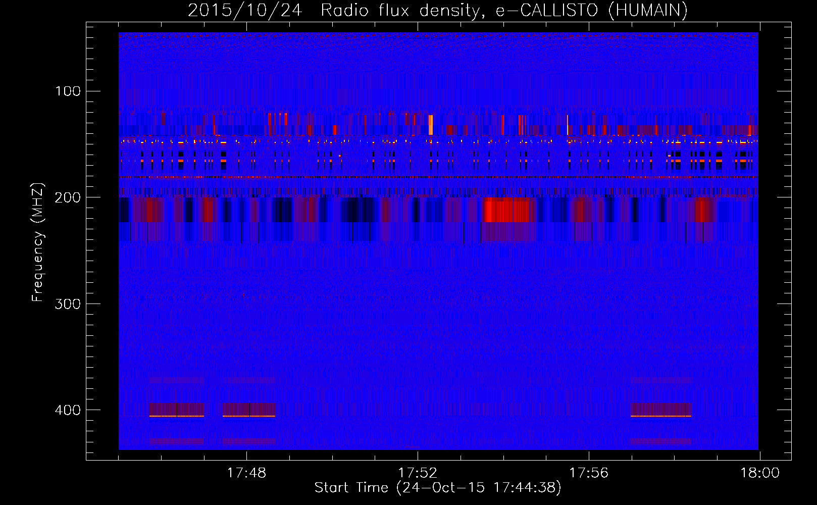The width and height of the screenshot is (817, 505).
Task: Click the 200 MHz axis tick label
Action: pos(68,197)
